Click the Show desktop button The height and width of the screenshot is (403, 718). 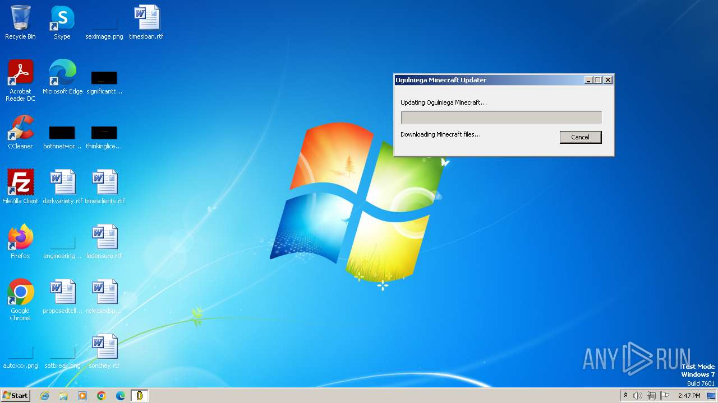(x=712, y=396)
